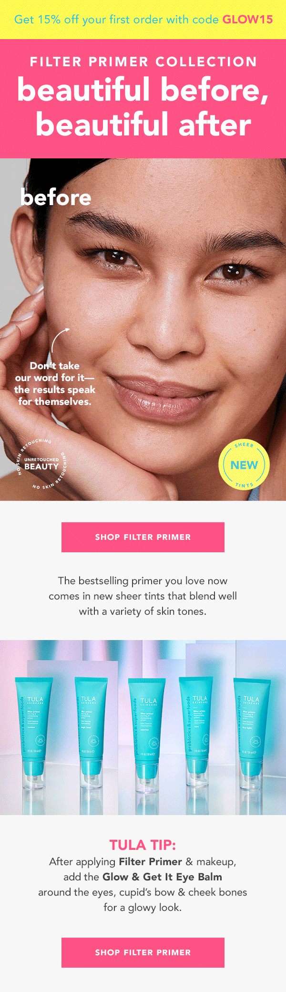Screen dimensions: 286x992
Task: Click the GLOW15 promo code text
Action: (x=247, y=20)
